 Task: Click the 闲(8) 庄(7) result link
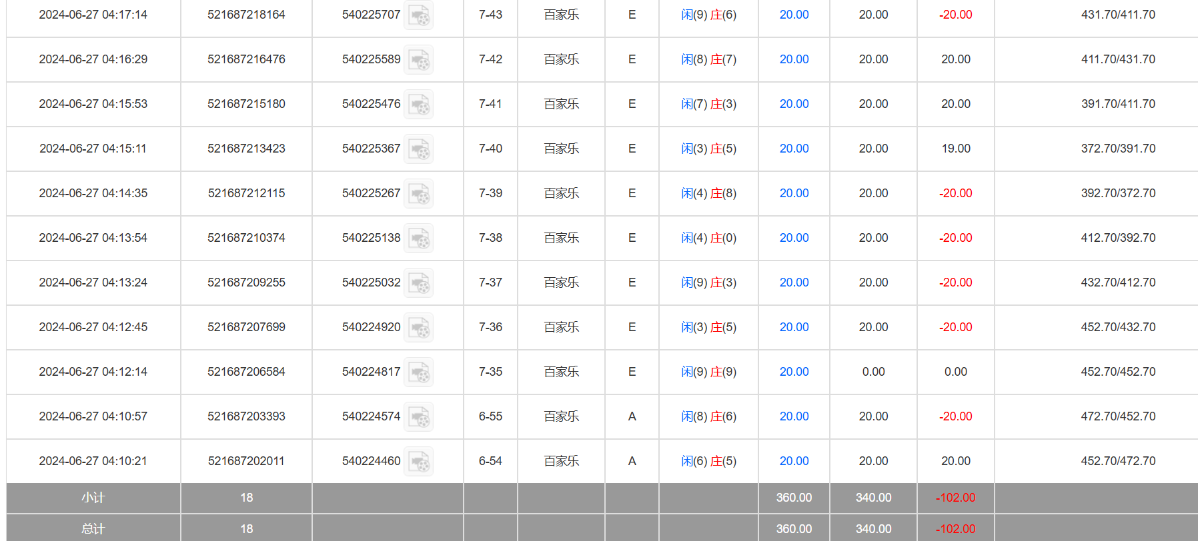point(708,59)
